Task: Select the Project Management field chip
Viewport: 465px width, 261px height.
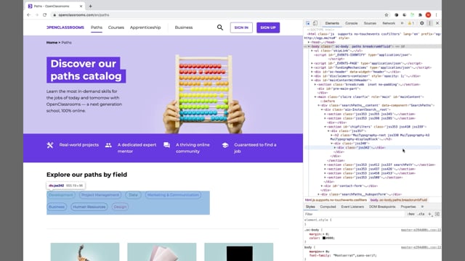Action: coord(100,195)
